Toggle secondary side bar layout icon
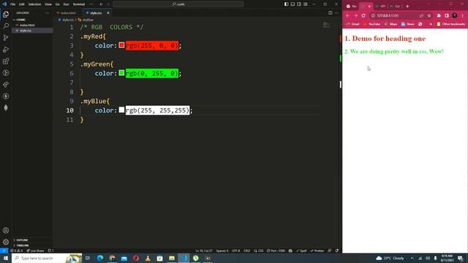 click(299, 4)
